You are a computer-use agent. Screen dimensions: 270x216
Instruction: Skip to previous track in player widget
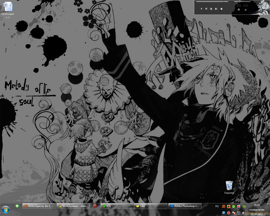coord(211,9)
